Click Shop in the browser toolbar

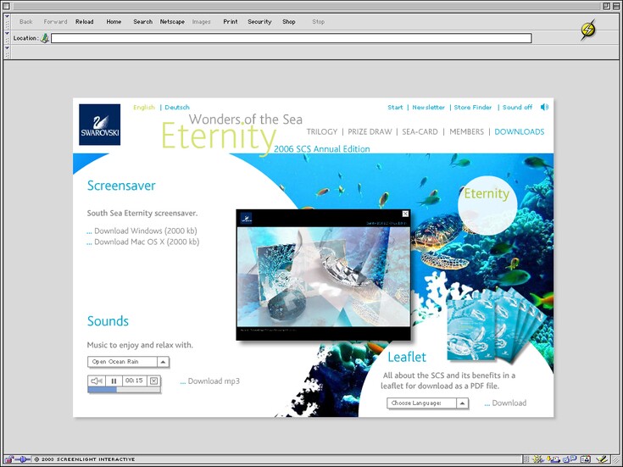tap(289, 22)
